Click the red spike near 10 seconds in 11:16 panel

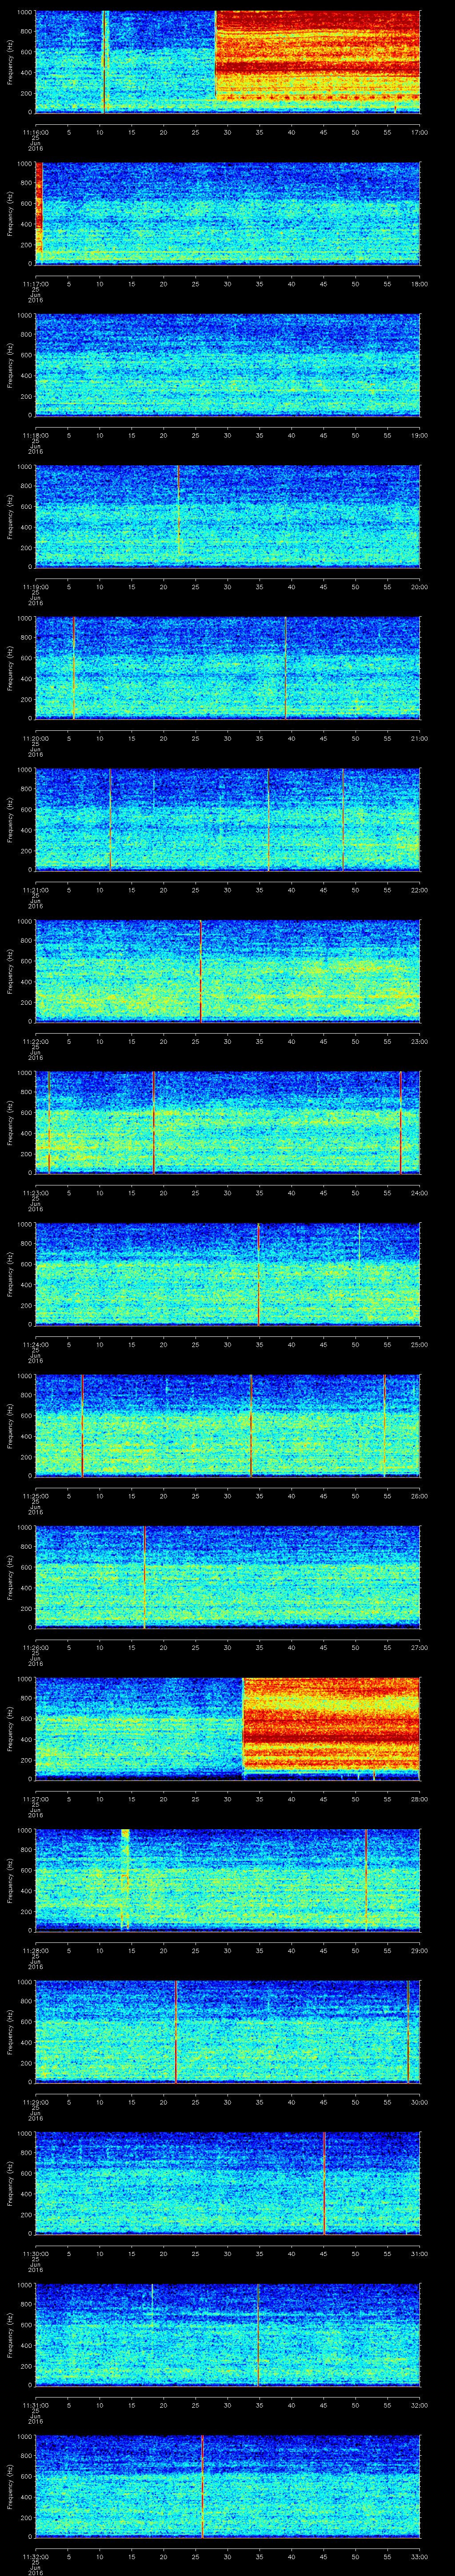104,60
